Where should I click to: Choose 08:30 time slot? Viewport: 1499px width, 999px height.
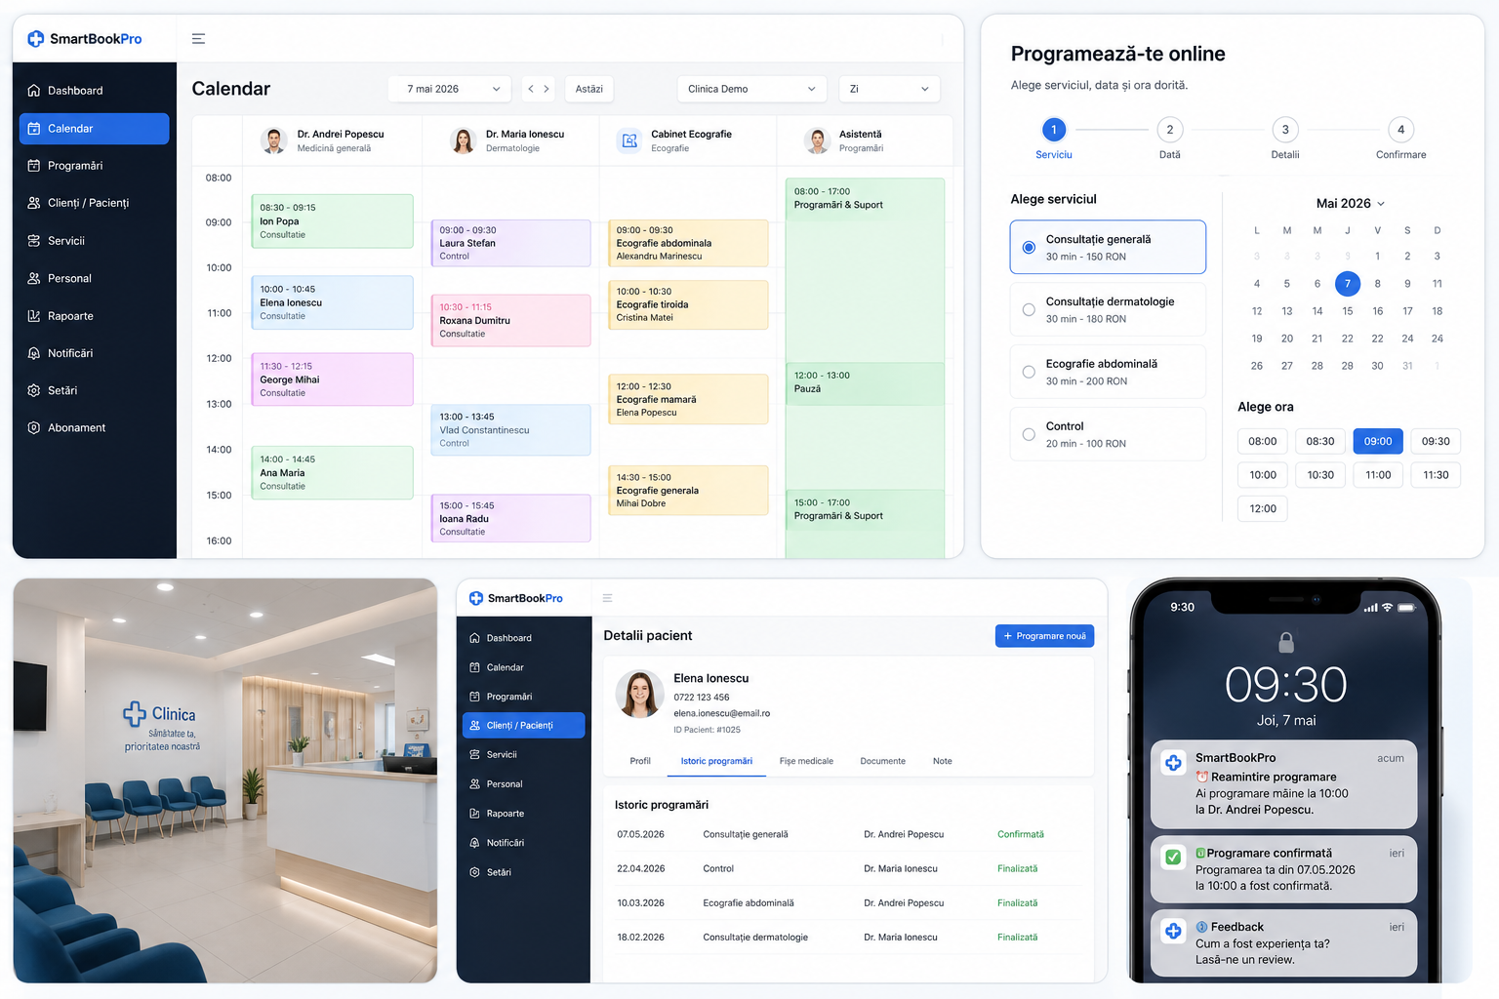(x=1320, y=442)
